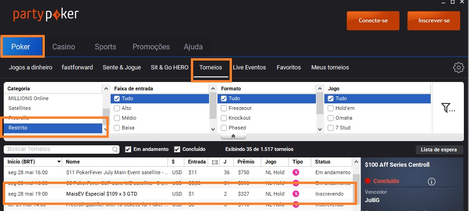Toggle the Formato Tudo checkbox
The width and height of the screenshot is (469, 211).
(x=224, y=98)
